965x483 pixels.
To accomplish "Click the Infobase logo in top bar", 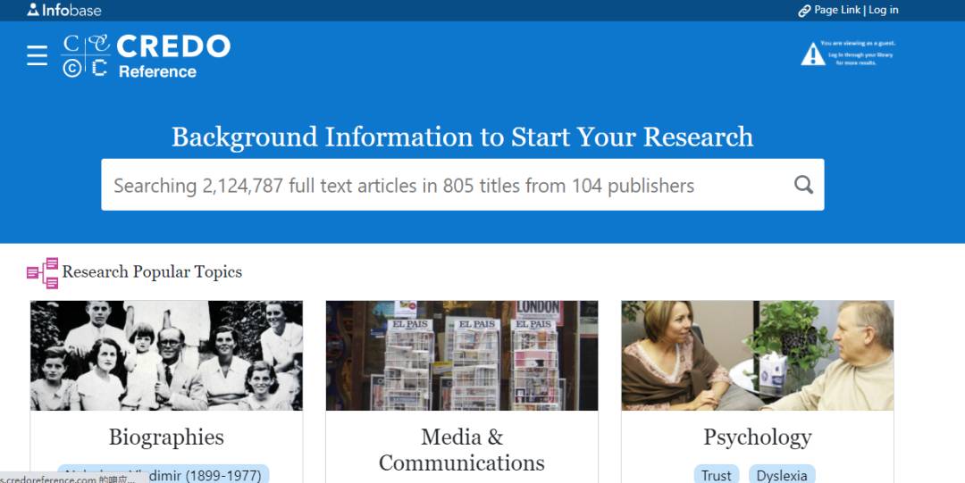I will pos(64,11).
